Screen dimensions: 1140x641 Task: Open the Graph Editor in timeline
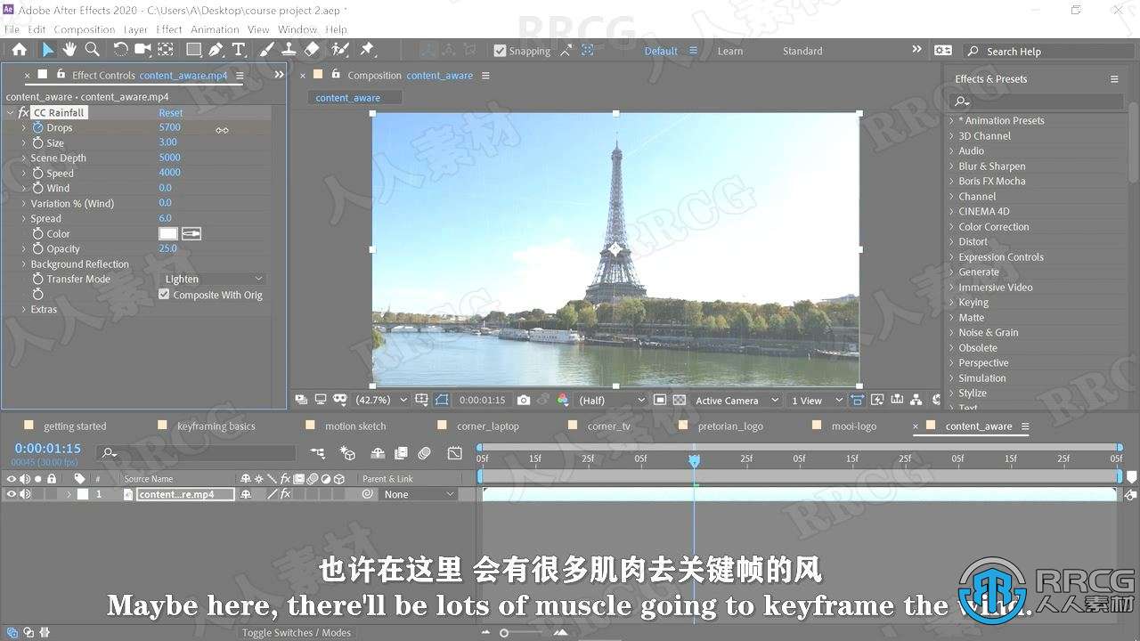pyautogui.click(x=455, y=453)
